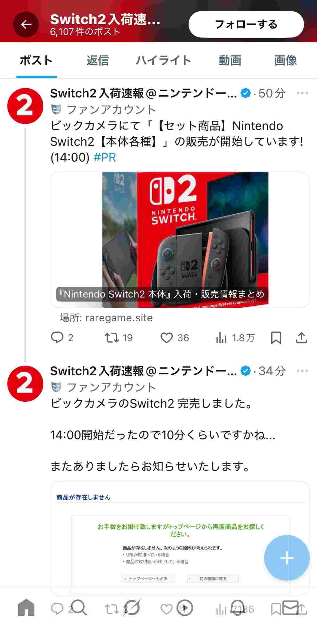Open the ハイライト tab
The height and width of the screenshot is (617, 317).
[163, 60]
